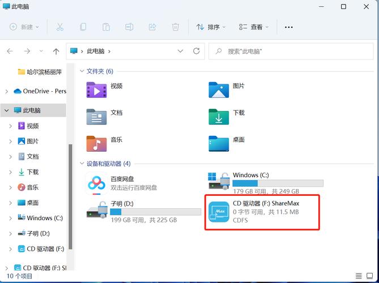379x283 pixels.
Task: Expand 图片 node in navigation pane
Action: [x=10, y=141]
